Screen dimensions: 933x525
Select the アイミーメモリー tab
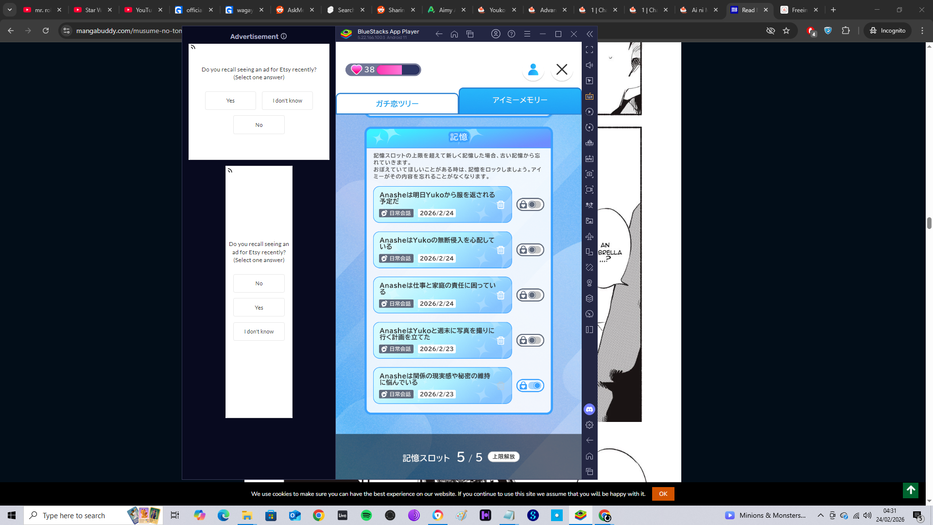tap(519, 100)
